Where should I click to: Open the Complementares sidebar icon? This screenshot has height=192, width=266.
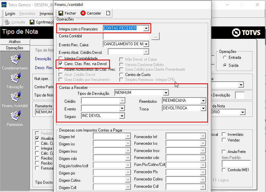point(15,59)
